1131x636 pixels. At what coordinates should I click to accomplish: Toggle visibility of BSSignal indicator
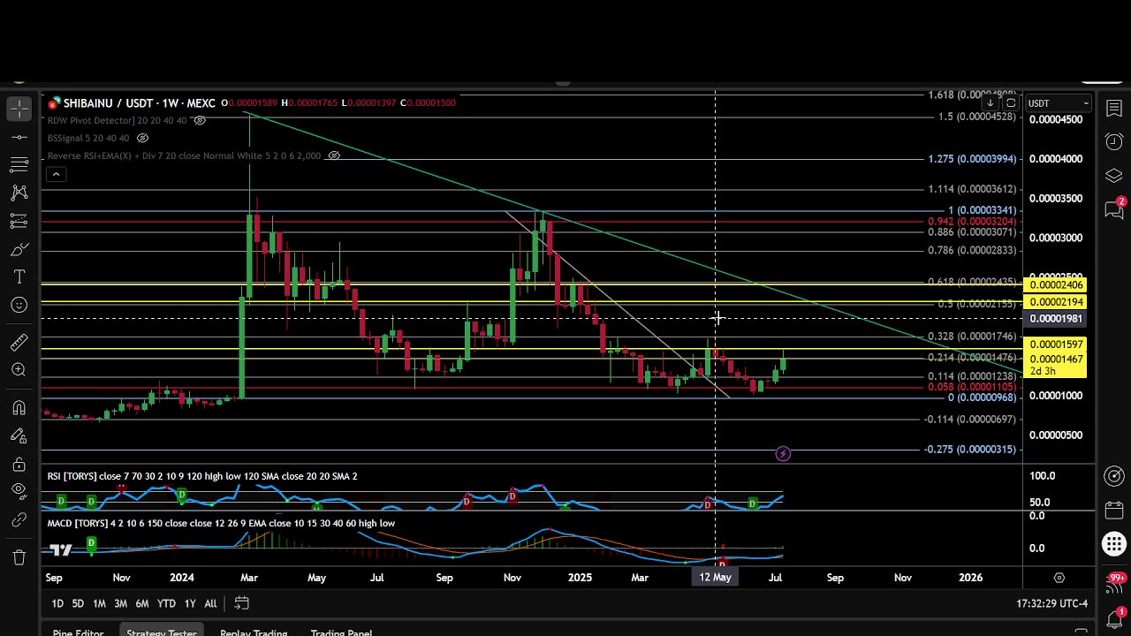(x=142, y=138)
